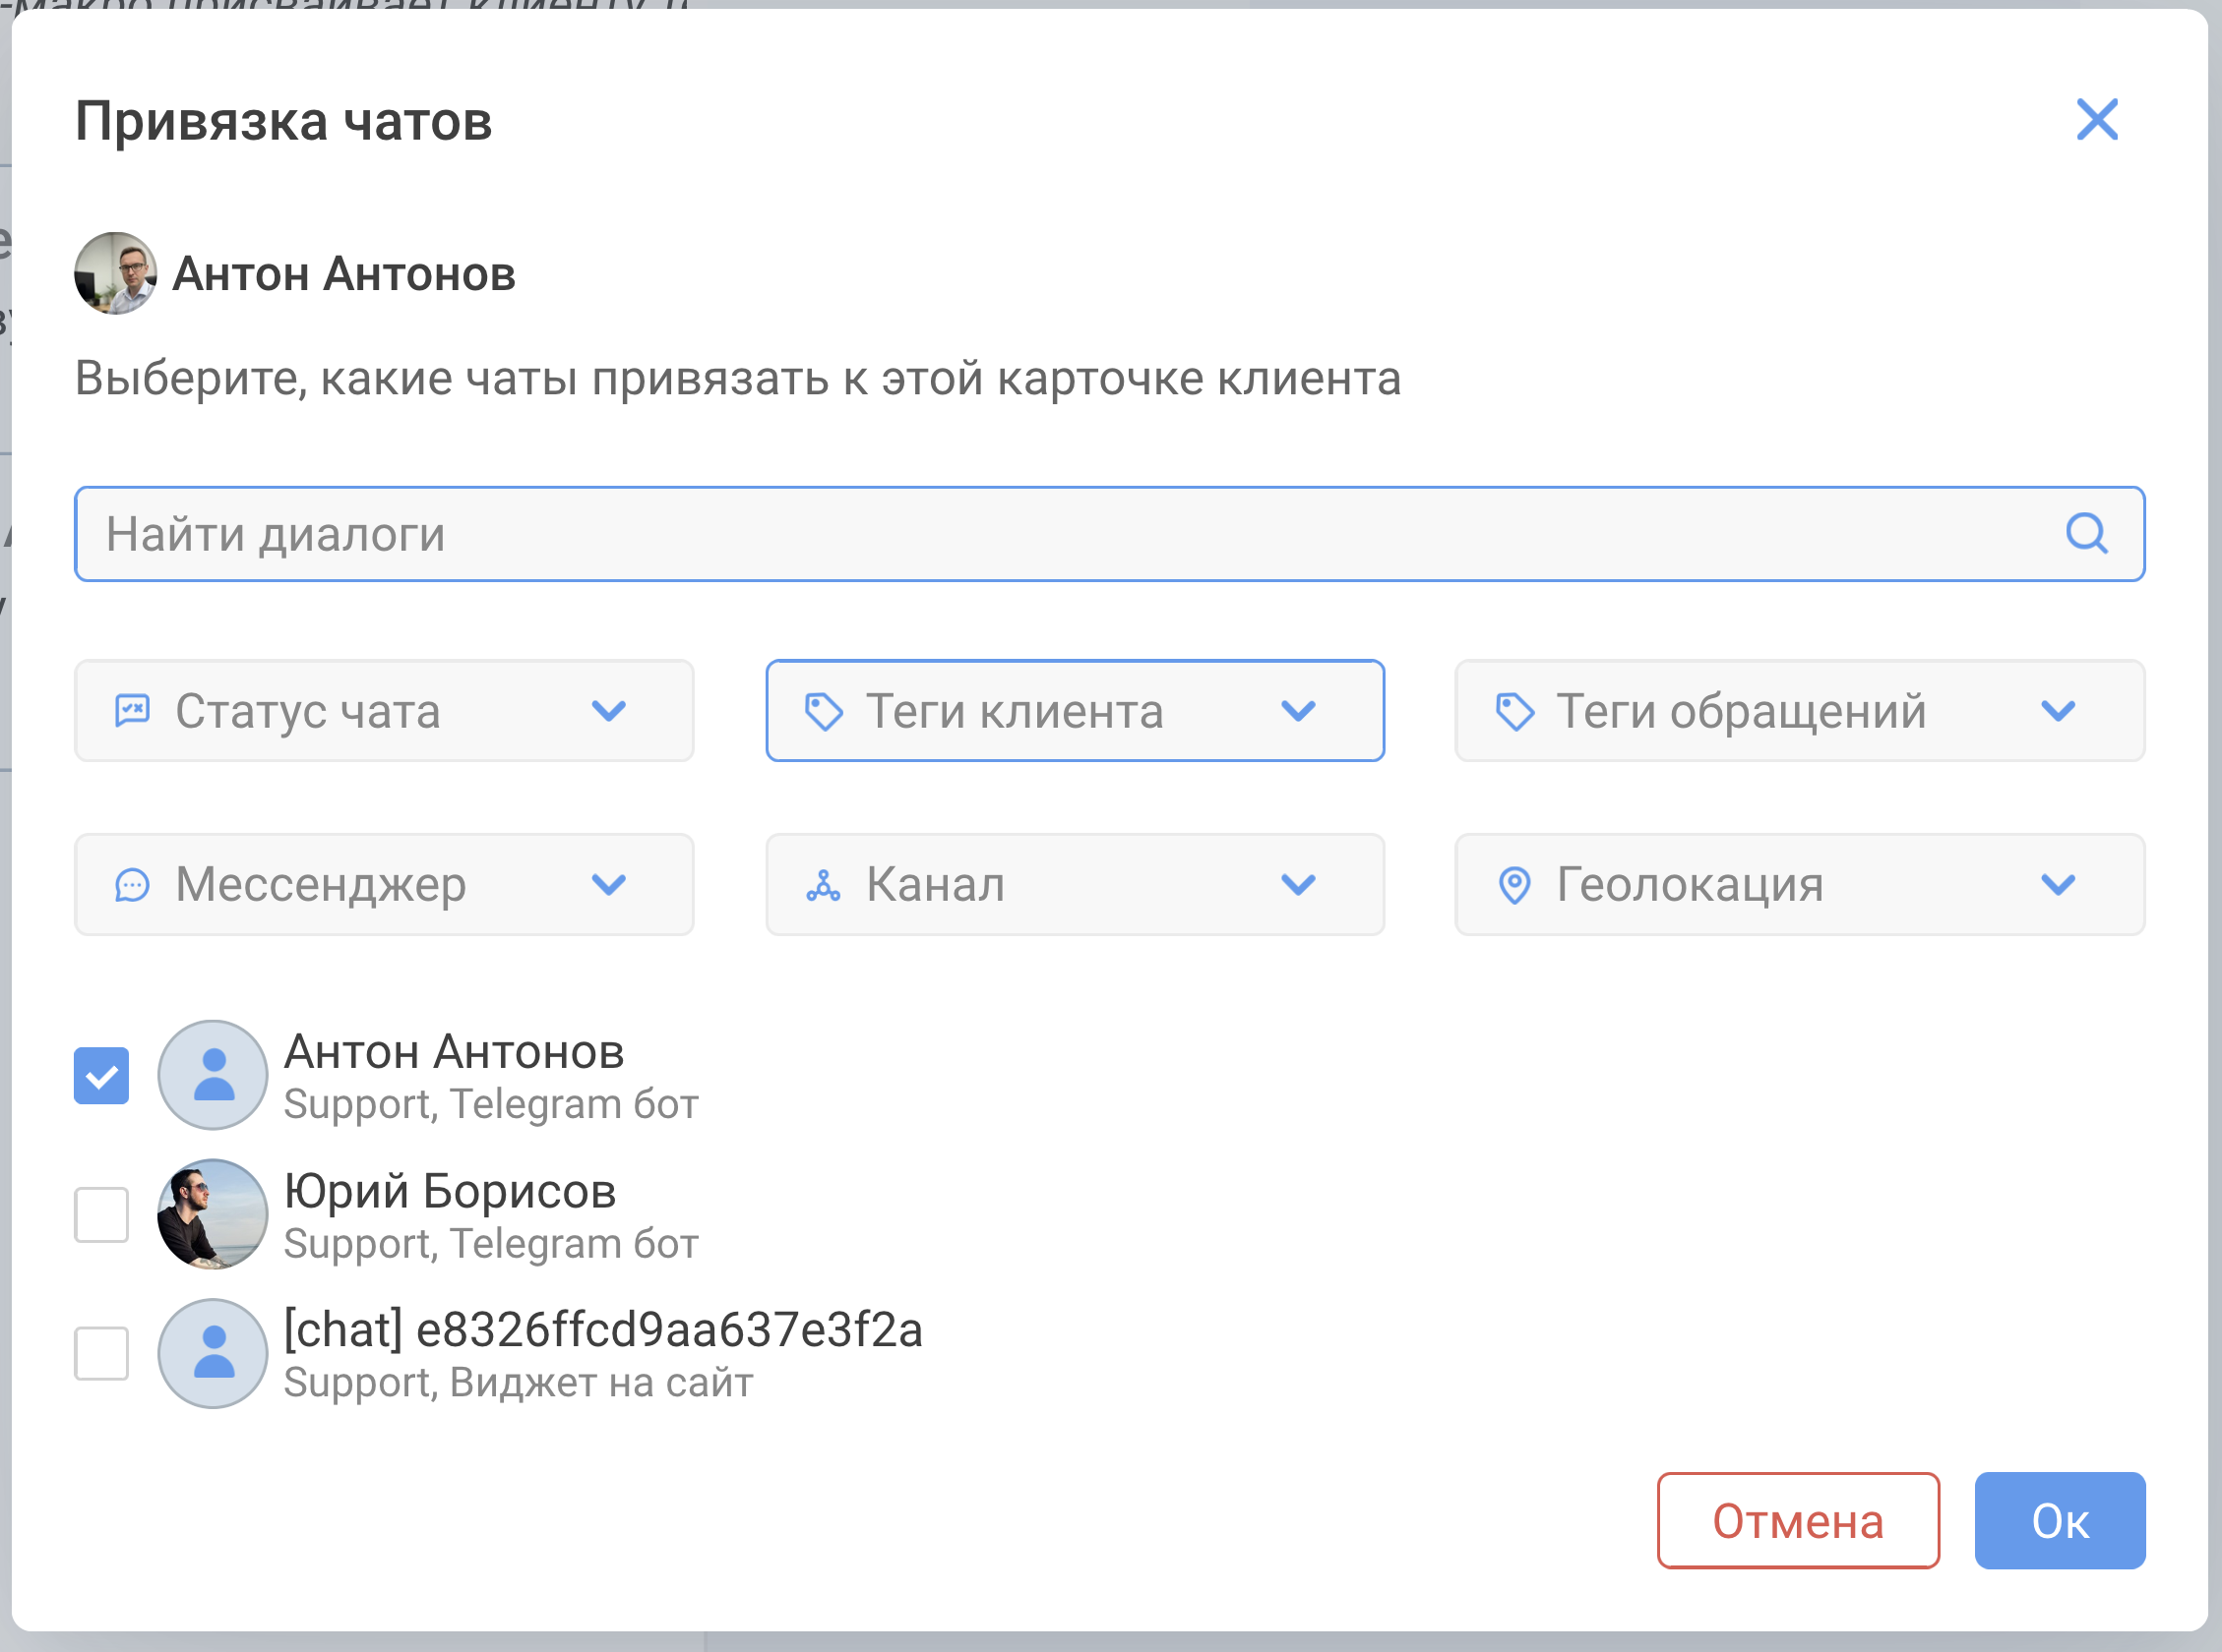Confirm with the Ок button

click(2059, 1520)
